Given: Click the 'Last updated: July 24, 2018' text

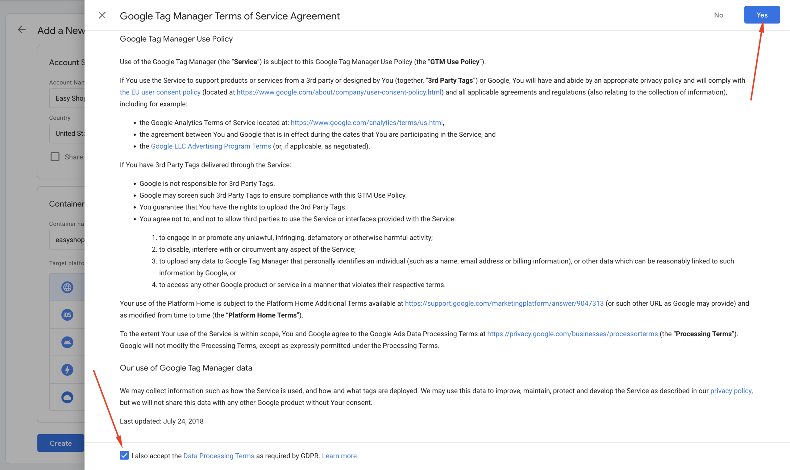Looking at the screenshot, I should coord(162,421).
